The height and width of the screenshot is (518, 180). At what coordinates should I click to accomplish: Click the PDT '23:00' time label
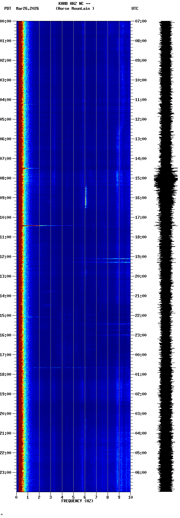pyautogui.click(x=6, y=473)
